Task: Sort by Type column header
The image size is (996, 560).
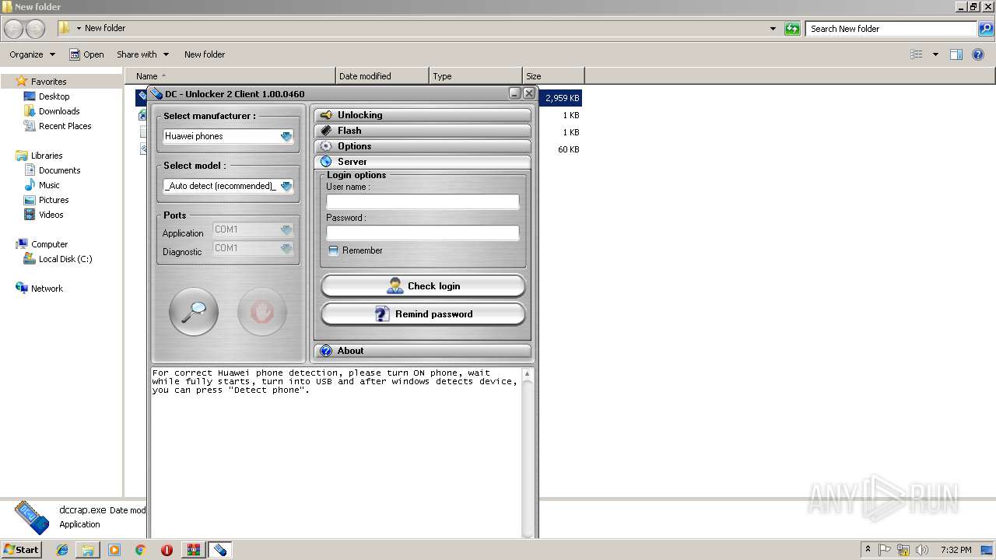Action: [x=475, y=76]
